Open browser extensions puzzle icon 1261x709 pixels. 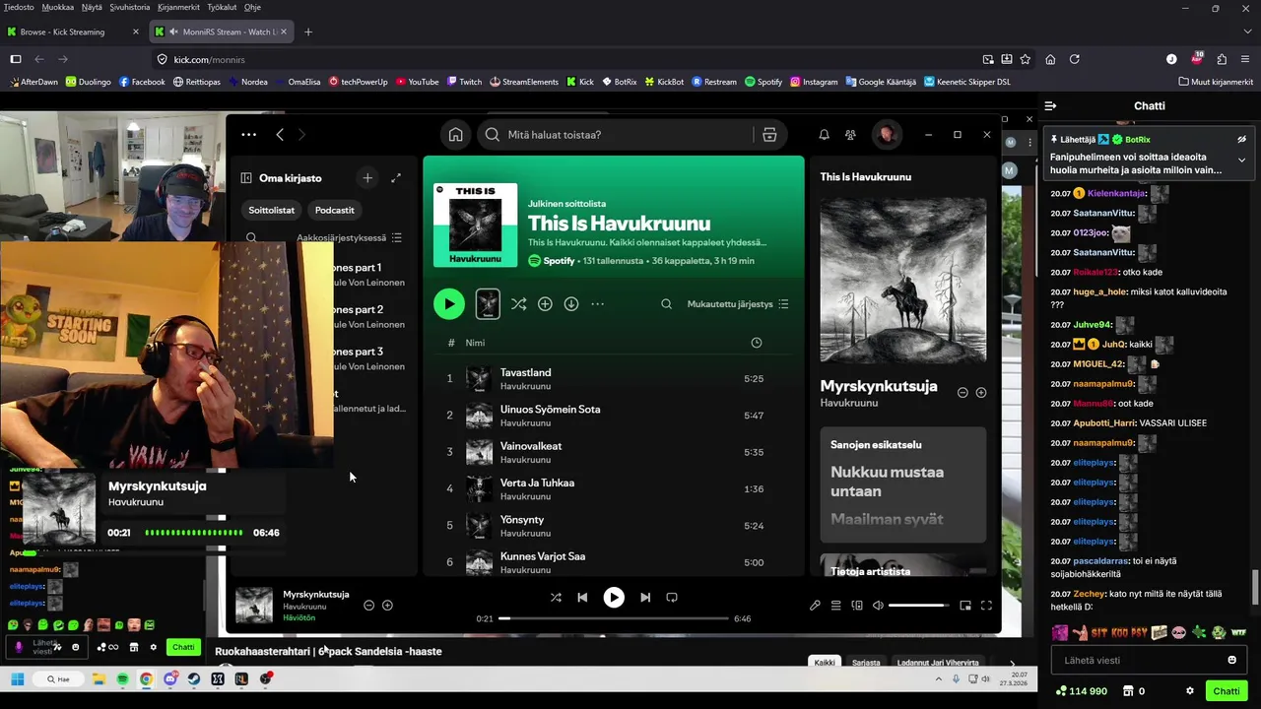pos(1222,59)
